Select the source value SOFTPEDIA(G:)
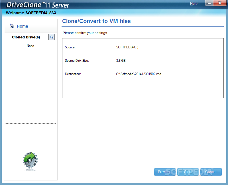This screenshot has width=228, height=185. (127, 47)
